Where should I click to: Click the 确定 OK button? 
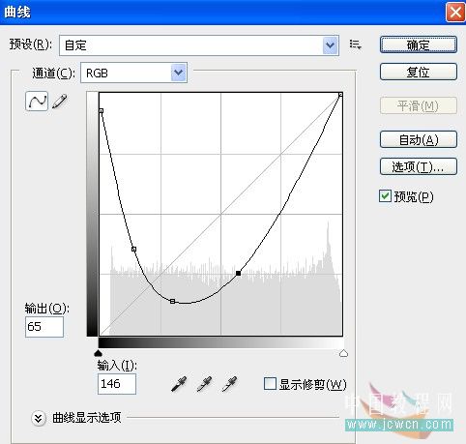pyautogui.click(x=419, y=44)
